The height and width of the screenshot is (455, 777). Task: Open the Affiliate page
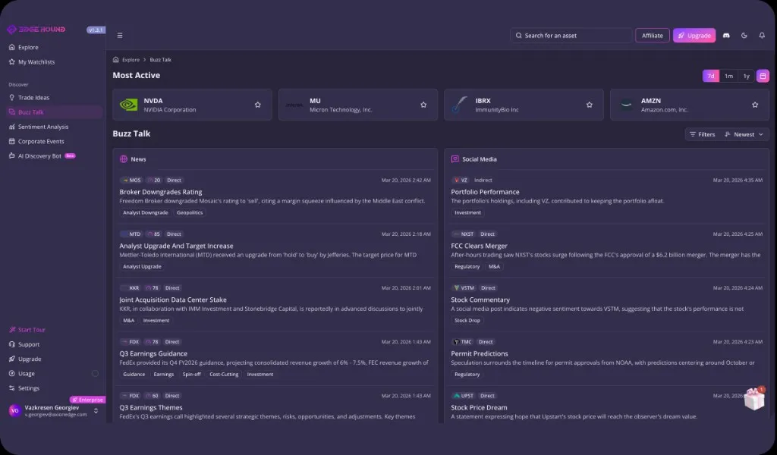click(652, 35)
